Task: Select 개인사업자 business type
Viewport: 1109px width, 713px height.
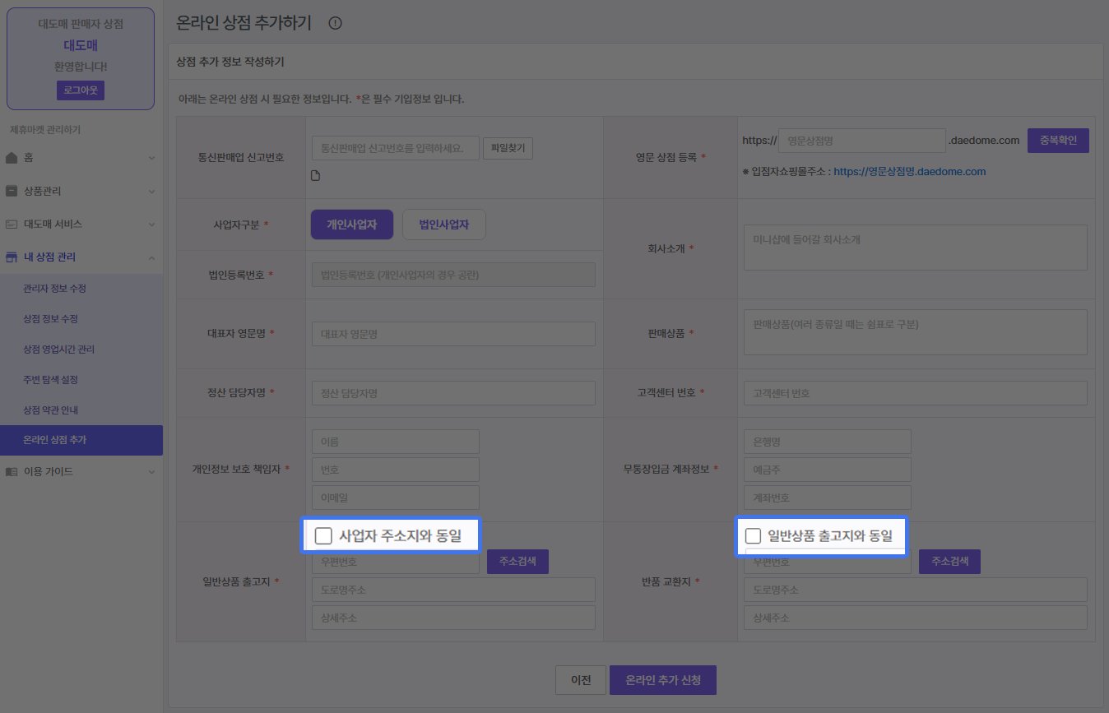Action: (x=351, y=225)
